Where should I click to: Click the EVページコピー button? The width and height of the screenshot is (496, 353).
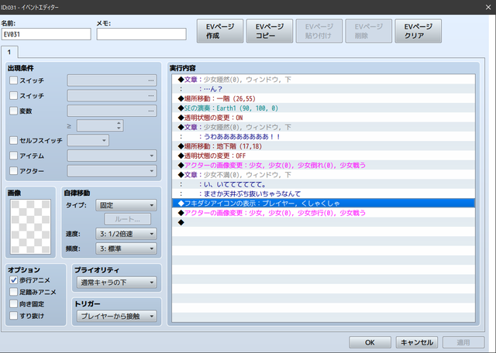coord(270,31)
